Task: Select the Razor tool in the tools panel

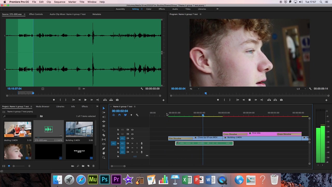Action: 104,135
